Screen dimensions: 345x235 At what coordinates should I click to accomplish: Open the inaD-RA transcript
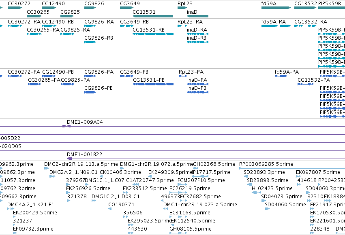click(197, 34)
